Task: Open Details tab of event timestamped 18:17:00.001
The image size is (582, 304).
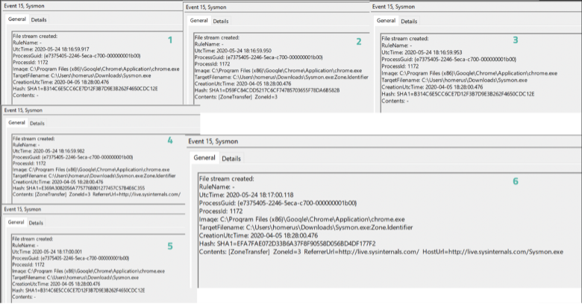Action: [x=36, y=223]
